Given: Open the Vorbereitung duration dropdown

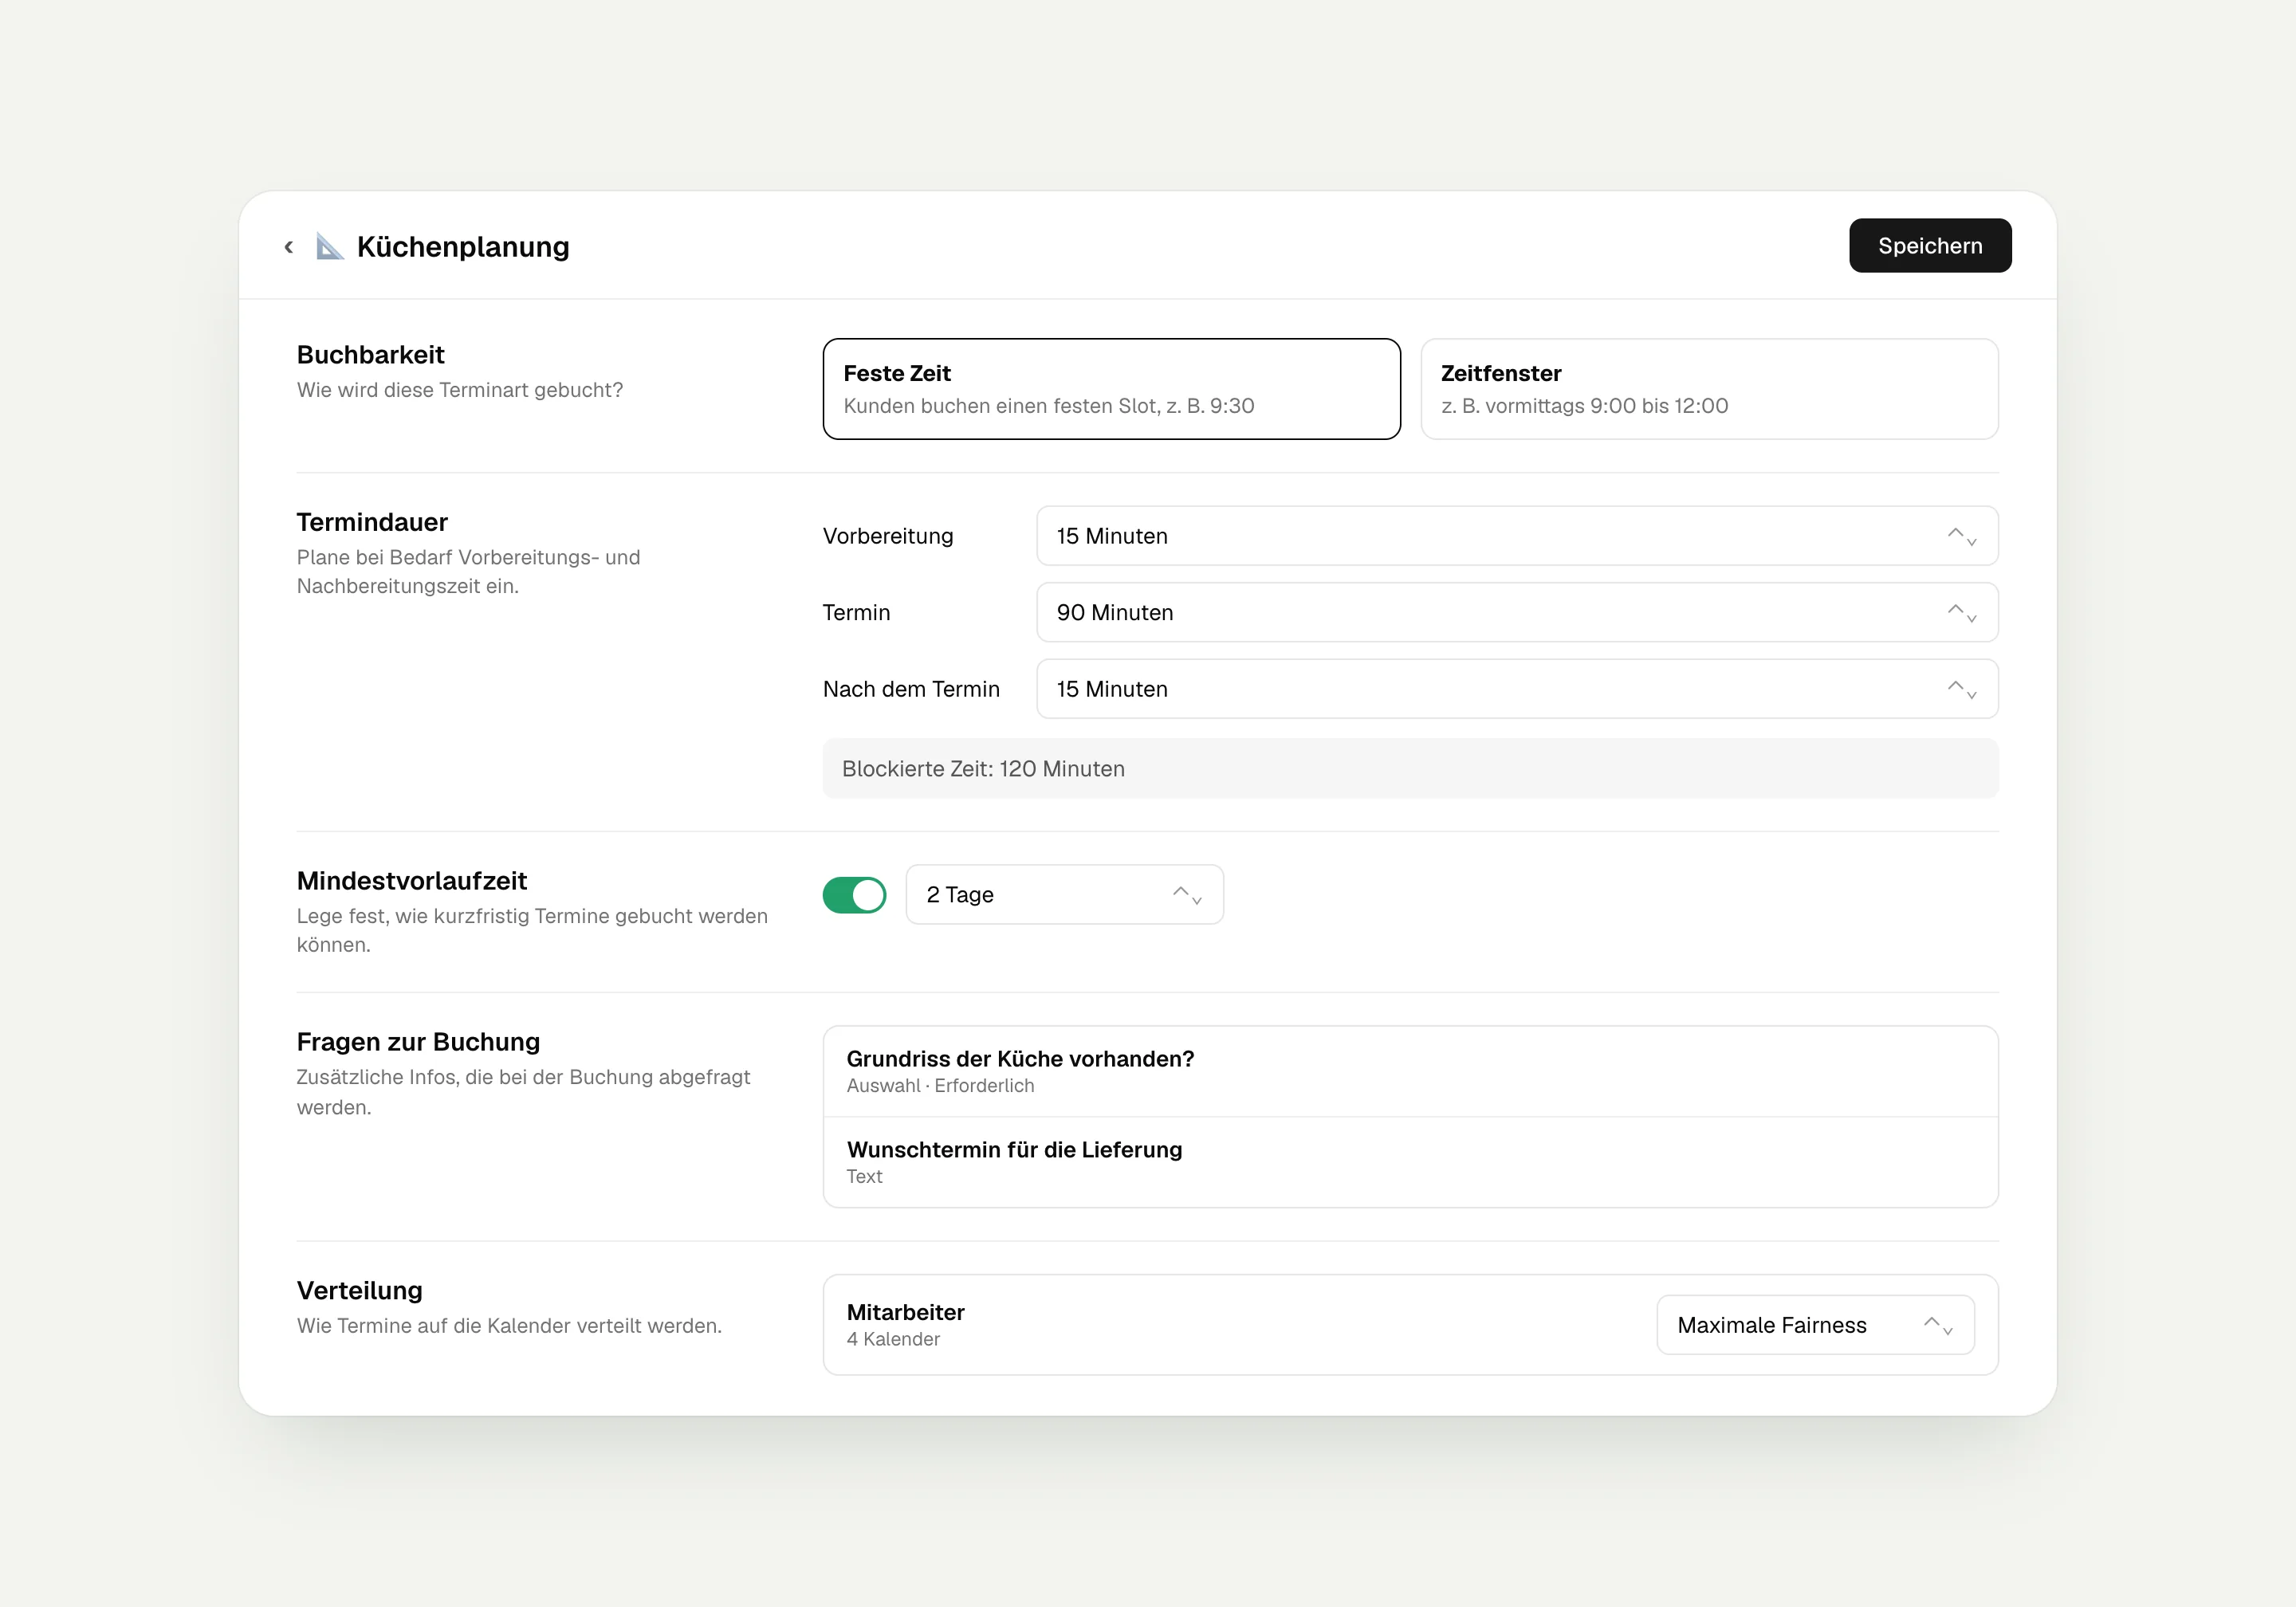Looking at the screenshot, I should [x=1517, y=536].
